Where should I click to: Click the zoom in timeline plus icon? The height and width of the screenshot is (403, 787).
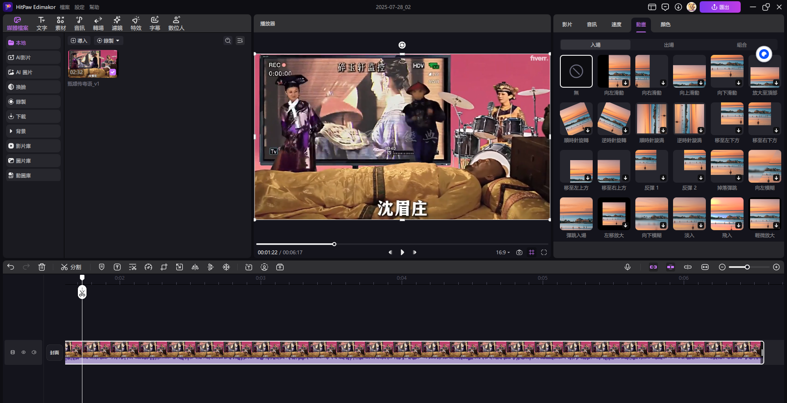coord(776,267)
